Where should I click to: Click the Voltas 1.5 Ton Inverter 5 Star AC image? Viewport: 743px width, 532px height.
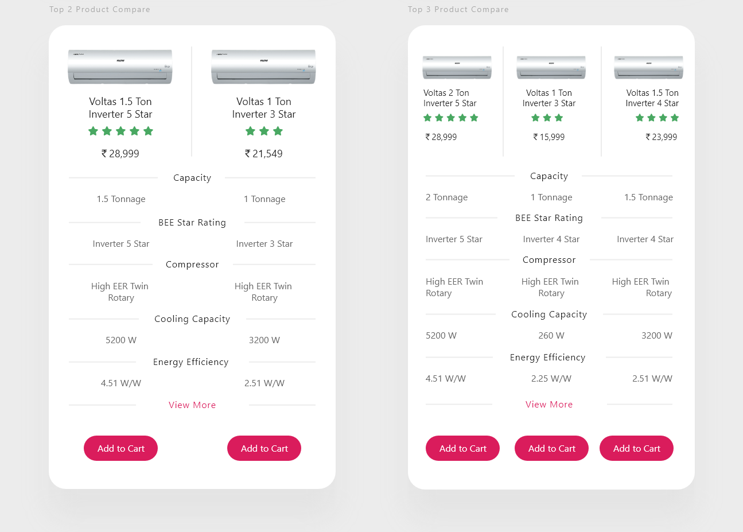point(120,67)
